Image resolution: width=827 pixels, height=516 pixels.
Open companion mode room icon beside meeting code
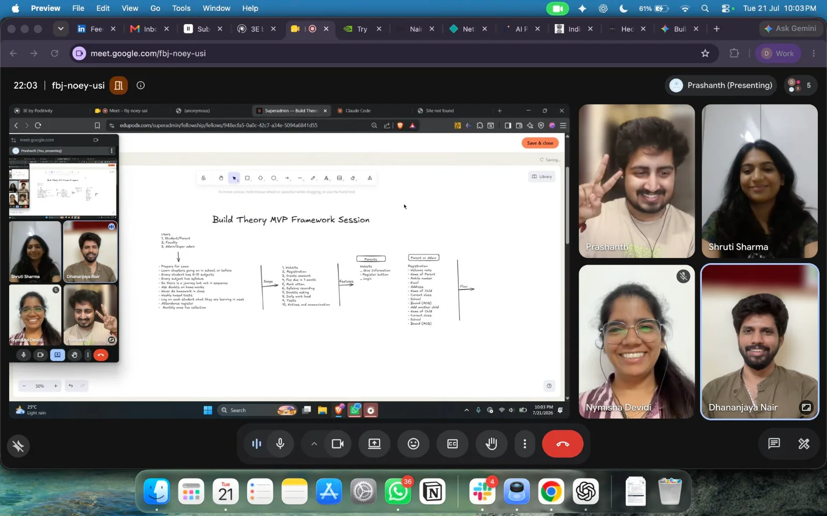tap(118, 85)
